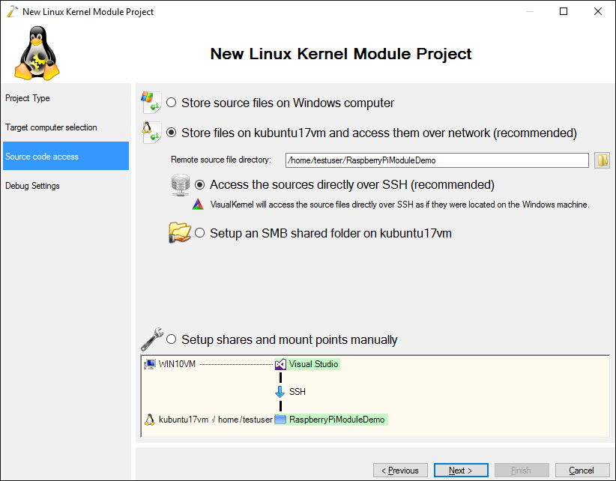The width and height of the screenshot is (616, 481).
Task: Click the Linux penguin source files icon
Action: [x=151, y=133]
